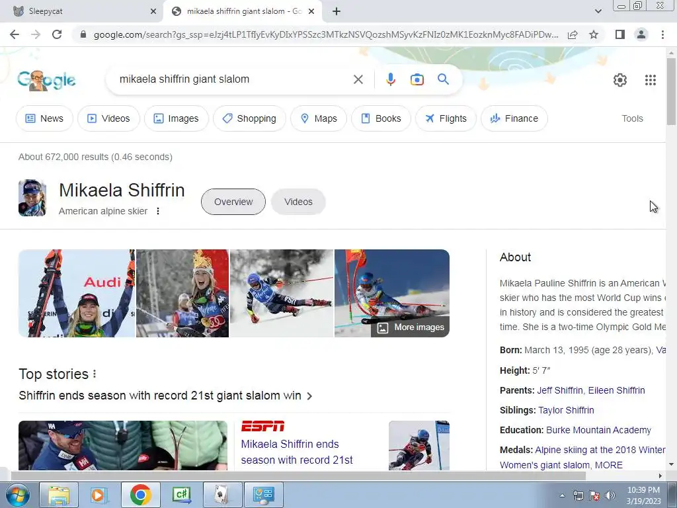This screenshot has height=508, width=677.
Task: Filter results by Shopping
Action: point(249,118)
